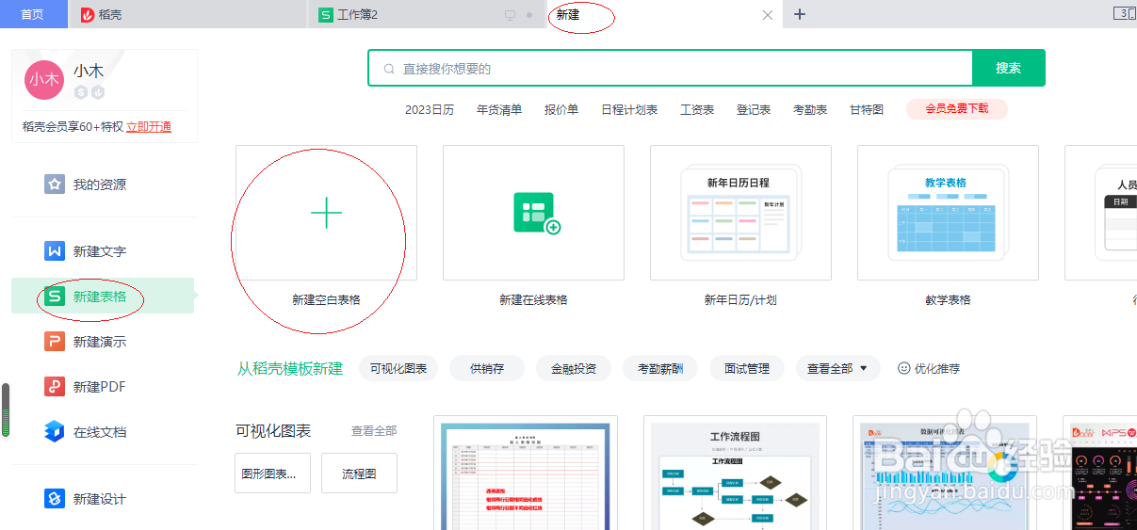Open the 立即开通 membership link
1137x530 pixels.
pos(149,127)
